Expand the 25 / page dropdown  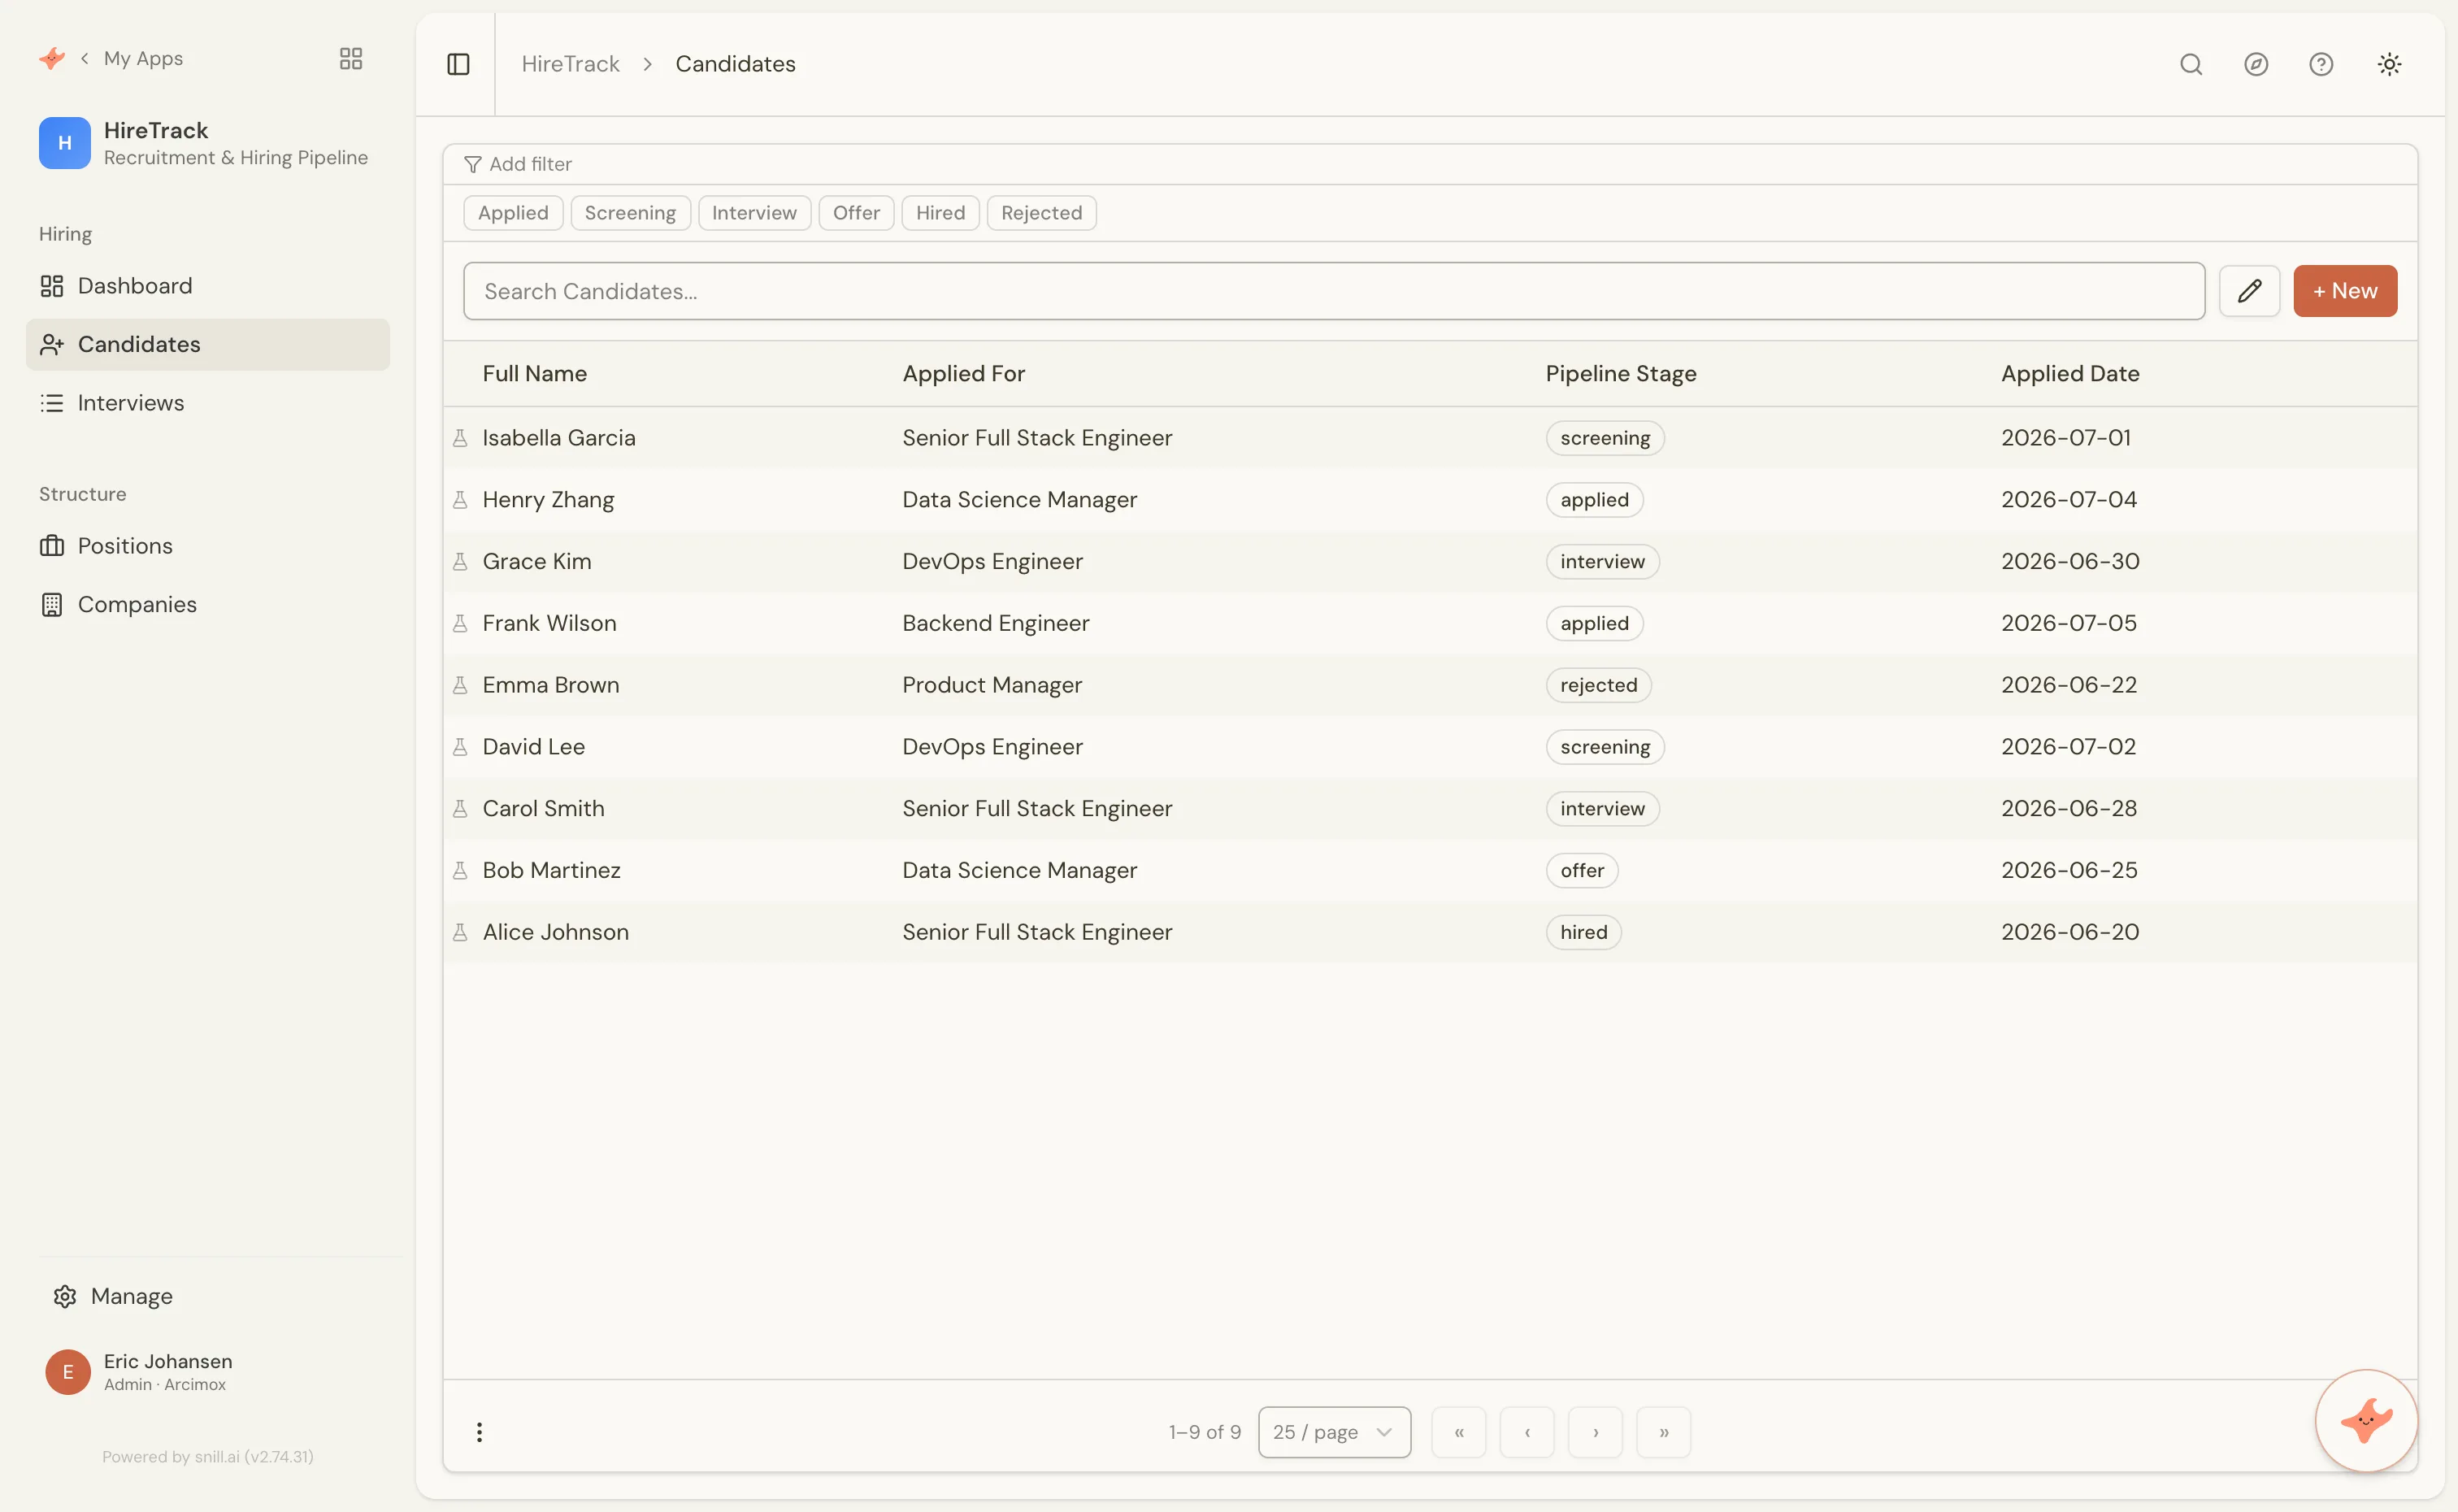(1335, 1432)
